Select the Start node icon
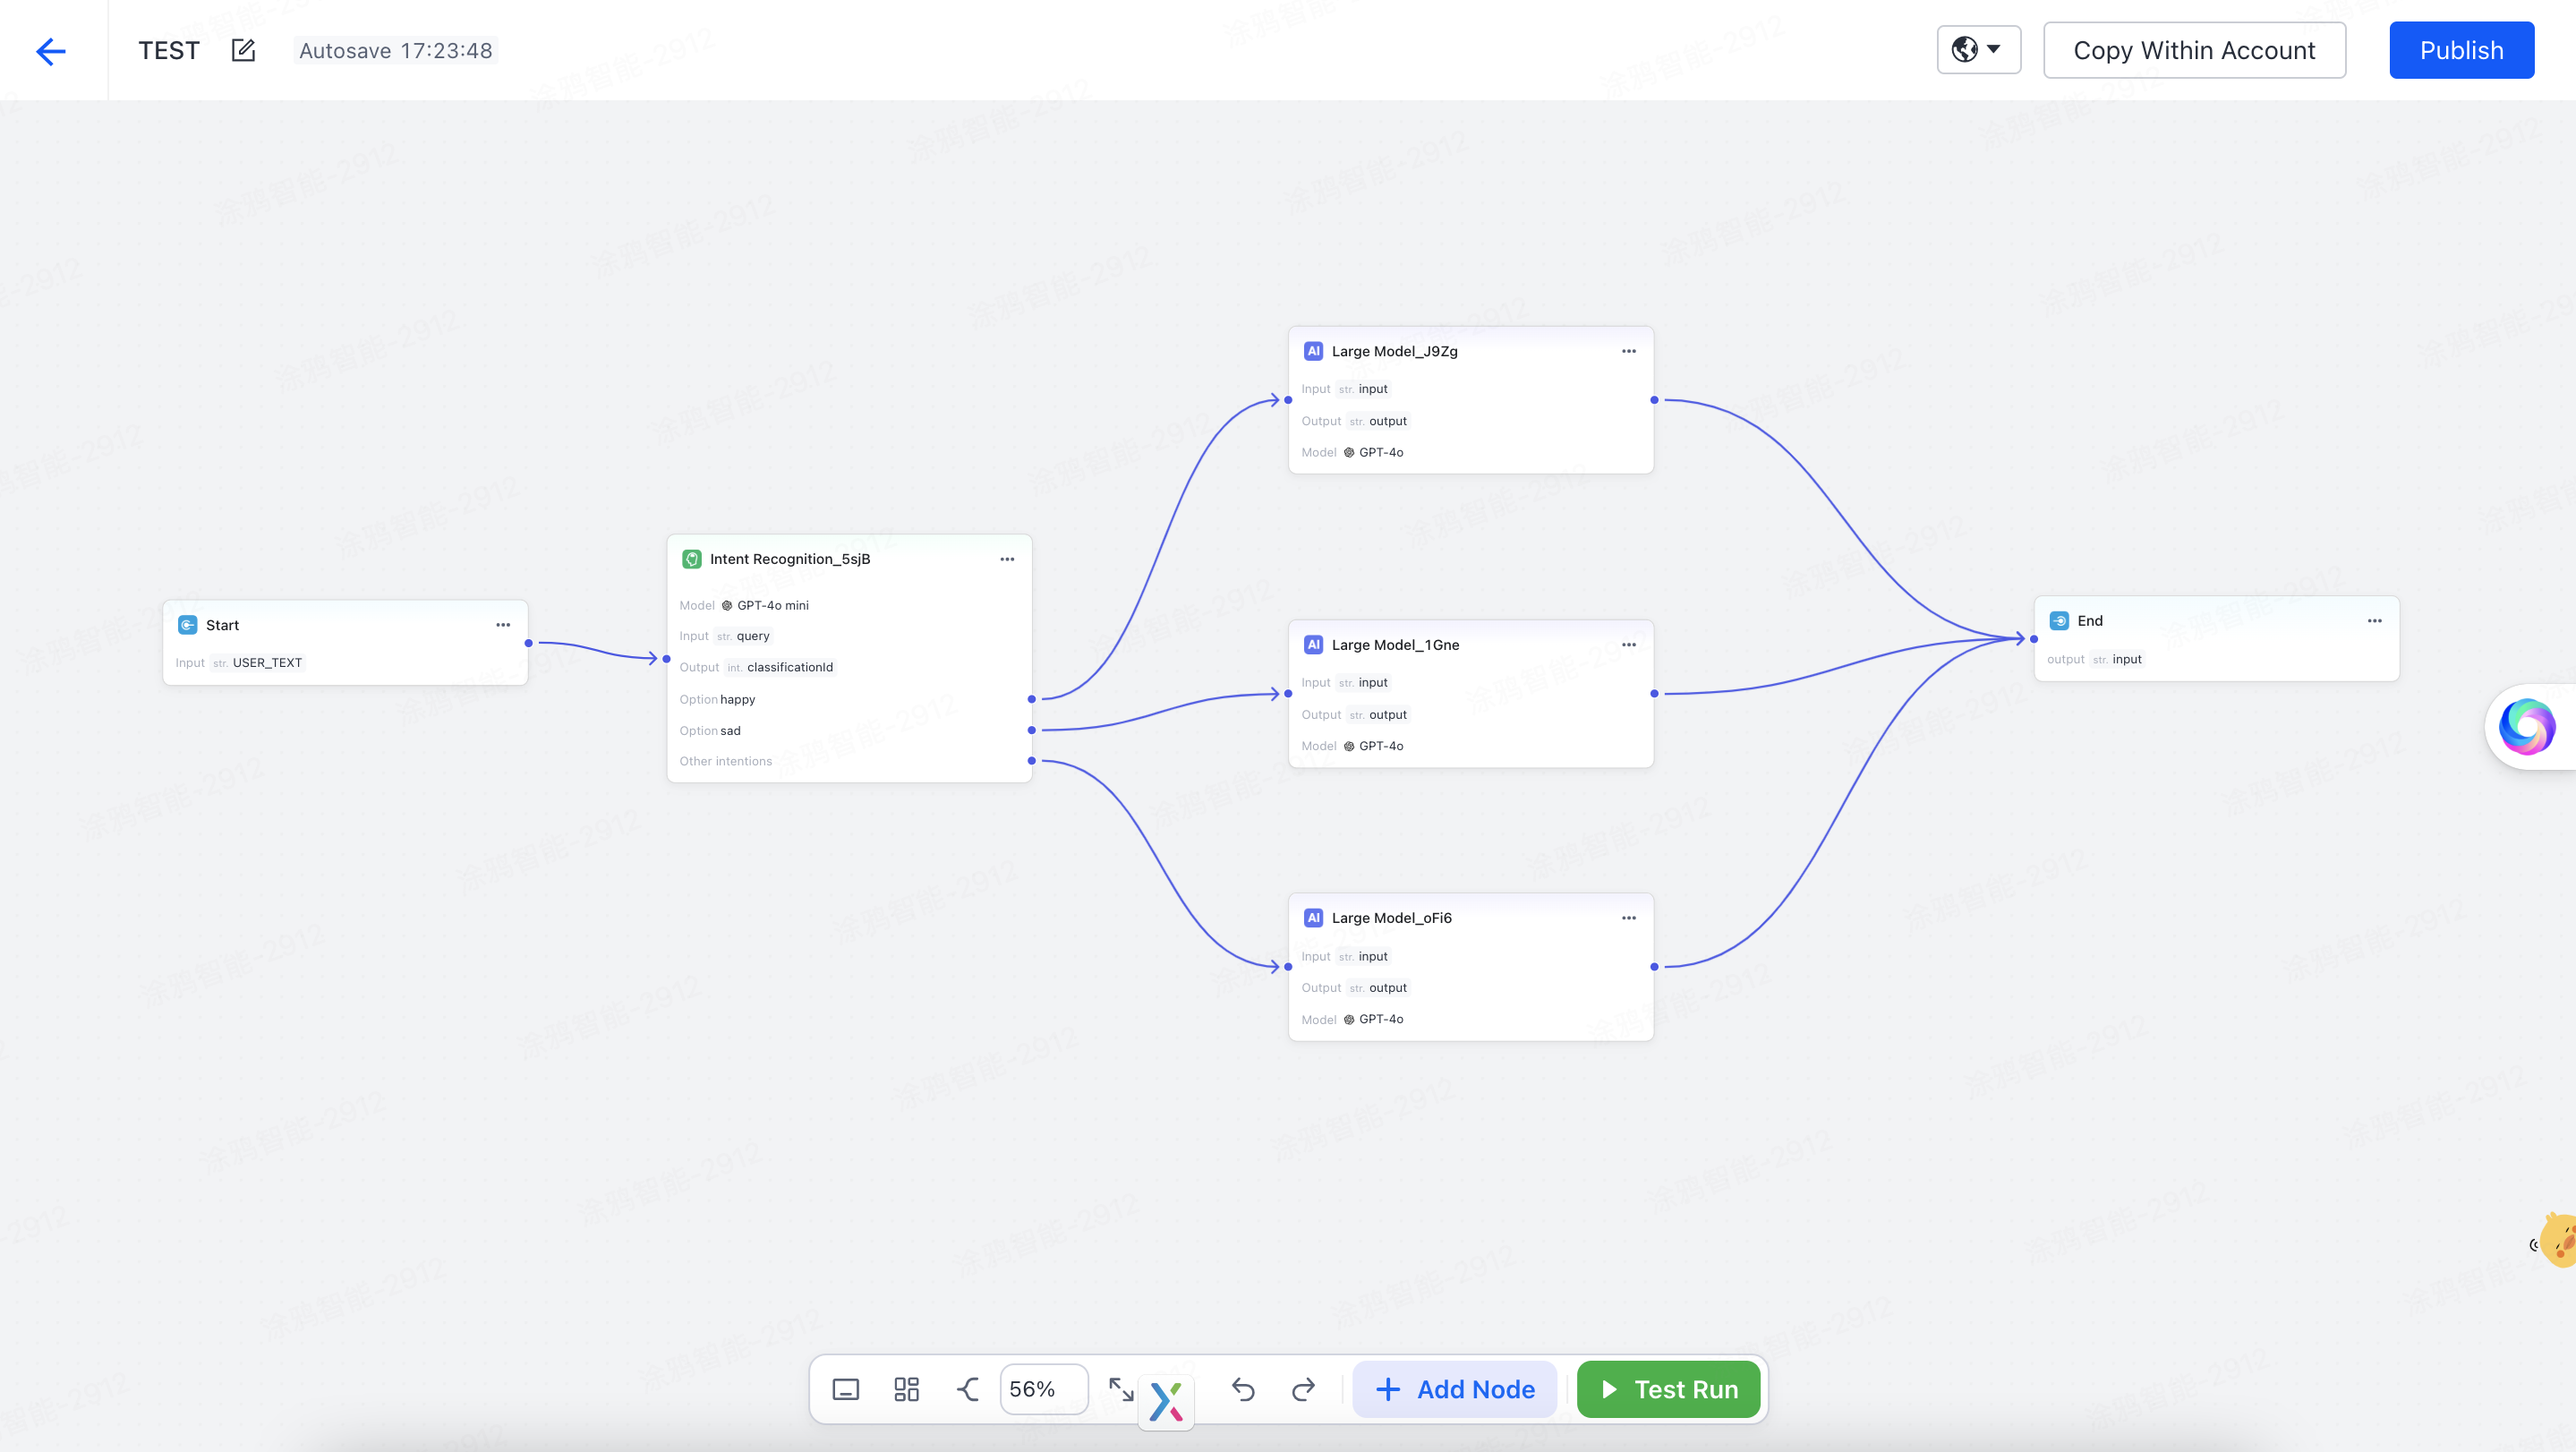This screenshot has height=1452, width=2576. point(187,625)
